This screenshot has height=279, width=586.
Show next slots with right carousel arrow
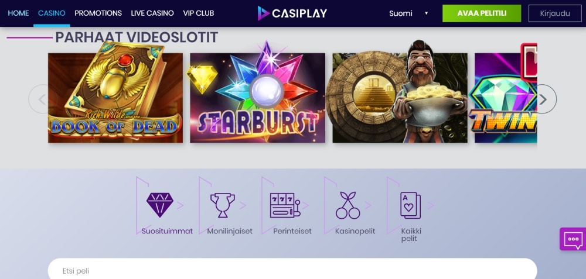click(x=542, y=99)
